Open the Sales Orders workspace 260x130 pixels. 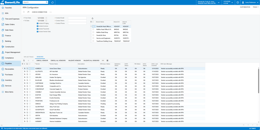pos(10,25)
